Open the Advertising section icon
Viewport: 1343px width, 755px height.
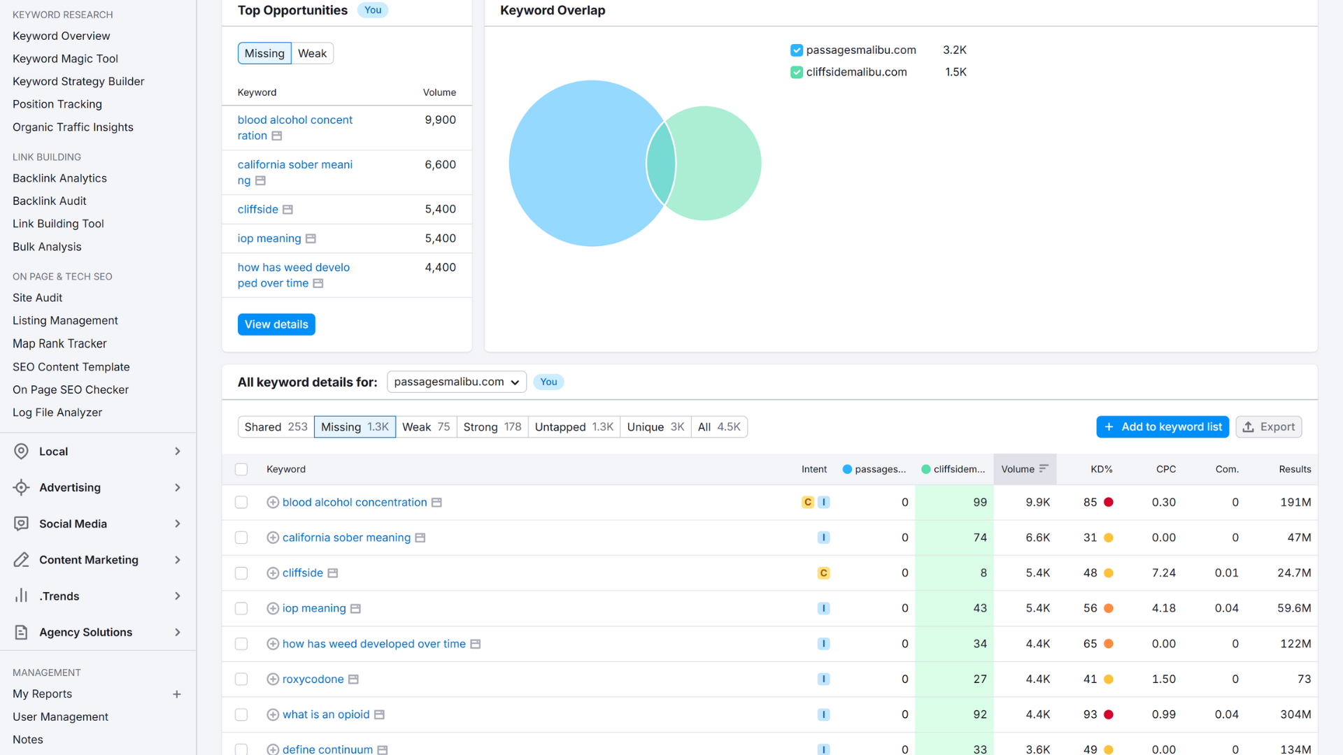point(20,487)
